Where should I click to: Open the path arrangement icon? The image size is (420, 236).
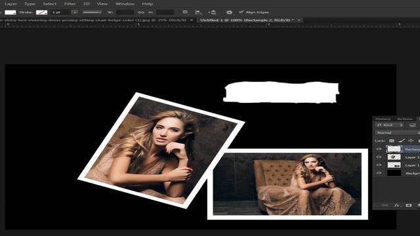click(212, 12)
